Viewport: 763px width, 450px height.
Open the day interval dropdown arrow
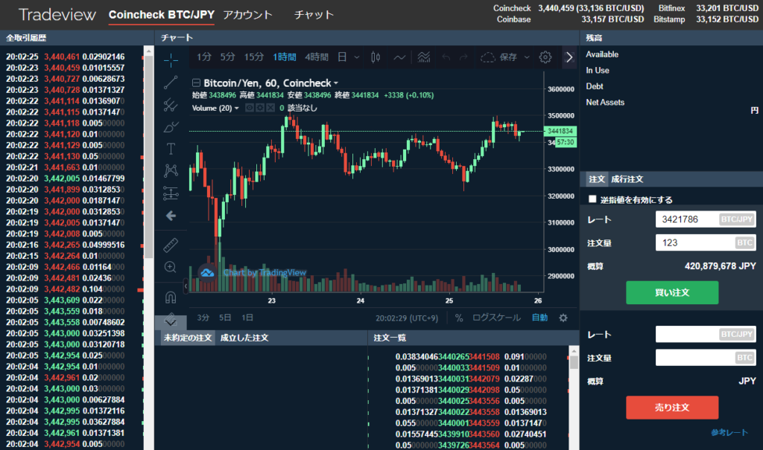(357, 57)
